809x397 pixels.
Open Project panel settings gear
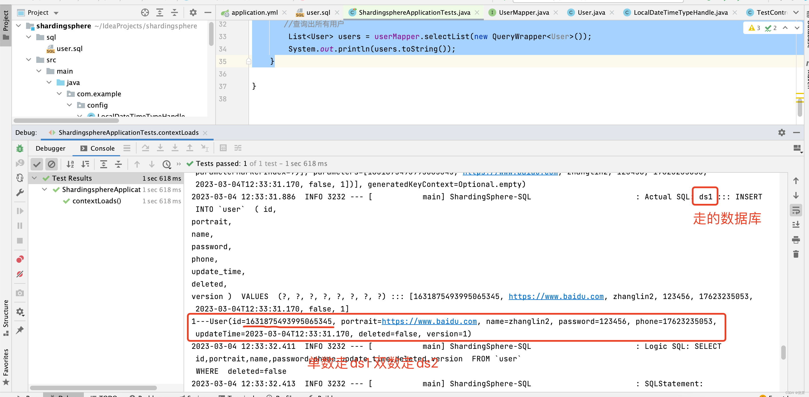tap(193, 12)
